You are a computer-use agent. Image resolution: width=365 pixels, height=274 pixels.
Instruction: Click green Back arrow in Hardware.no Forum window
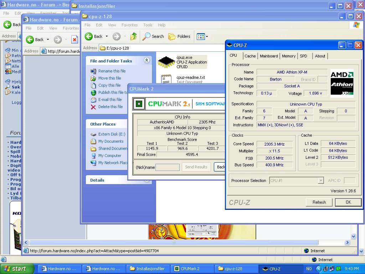30,40
